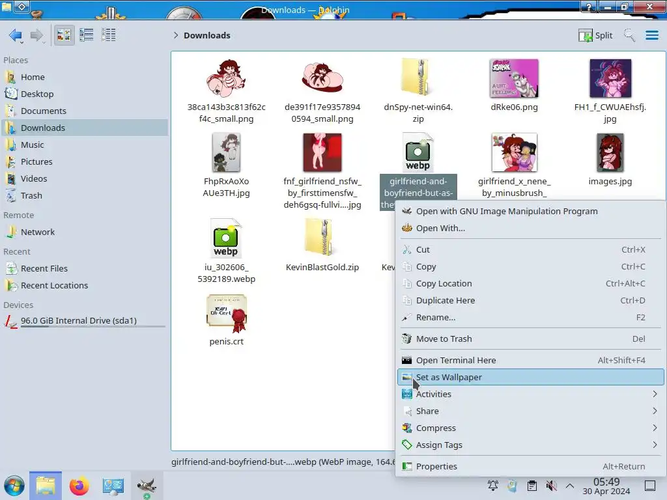
Task: Toggle the muted volume tray icon
Action: point(551,486)
